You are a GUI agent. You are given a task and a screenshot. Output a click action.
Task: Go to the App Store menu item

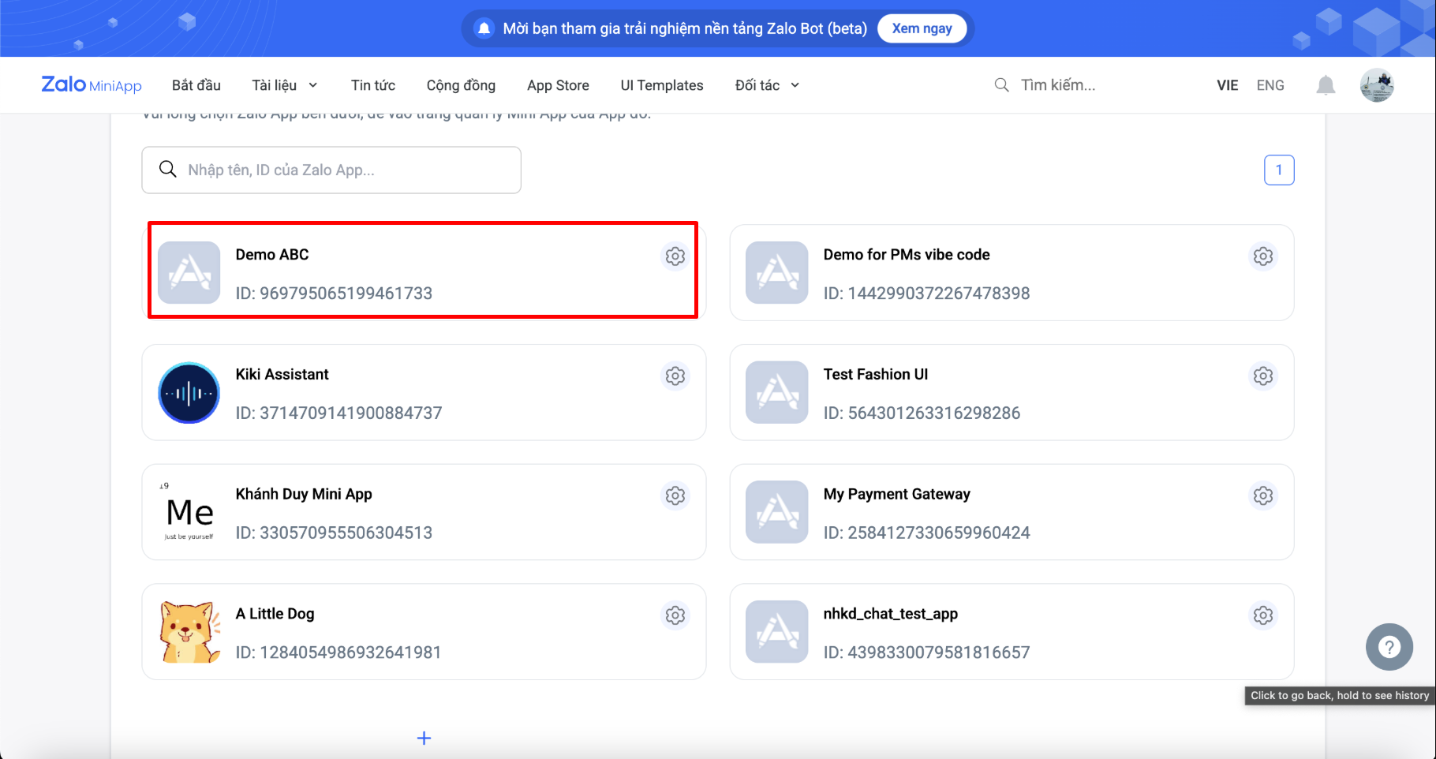(558, 84)
